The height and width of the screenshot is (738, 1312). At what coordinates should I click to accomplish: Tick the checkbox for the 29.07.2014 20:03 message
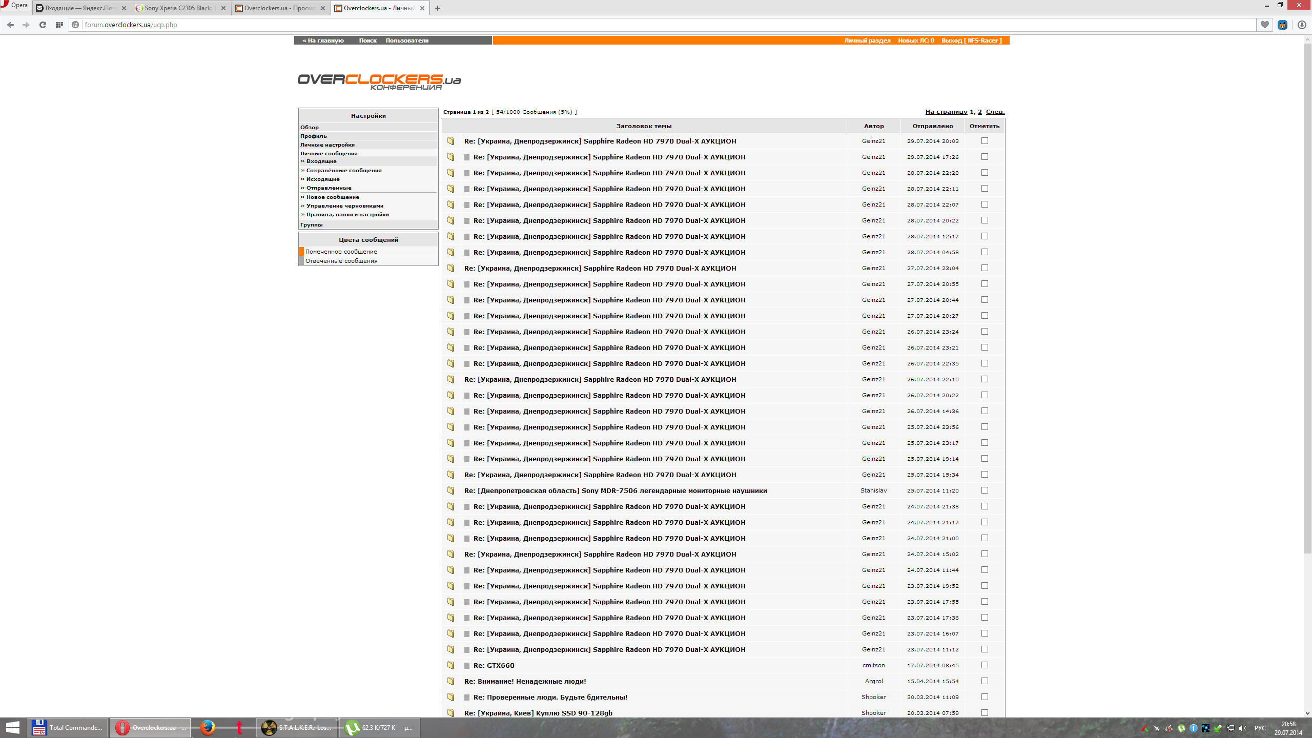click(985, 141)
